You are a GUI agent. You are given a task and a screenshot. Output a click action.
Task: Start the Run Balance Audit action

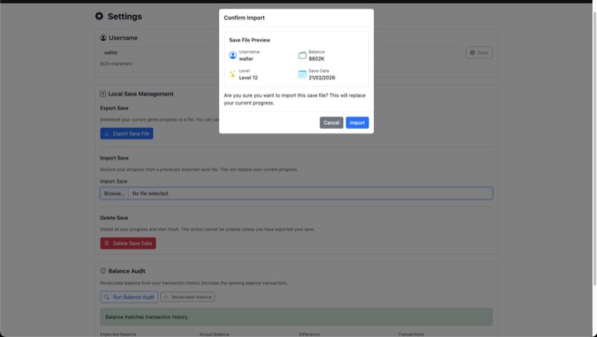click(129, 297)
